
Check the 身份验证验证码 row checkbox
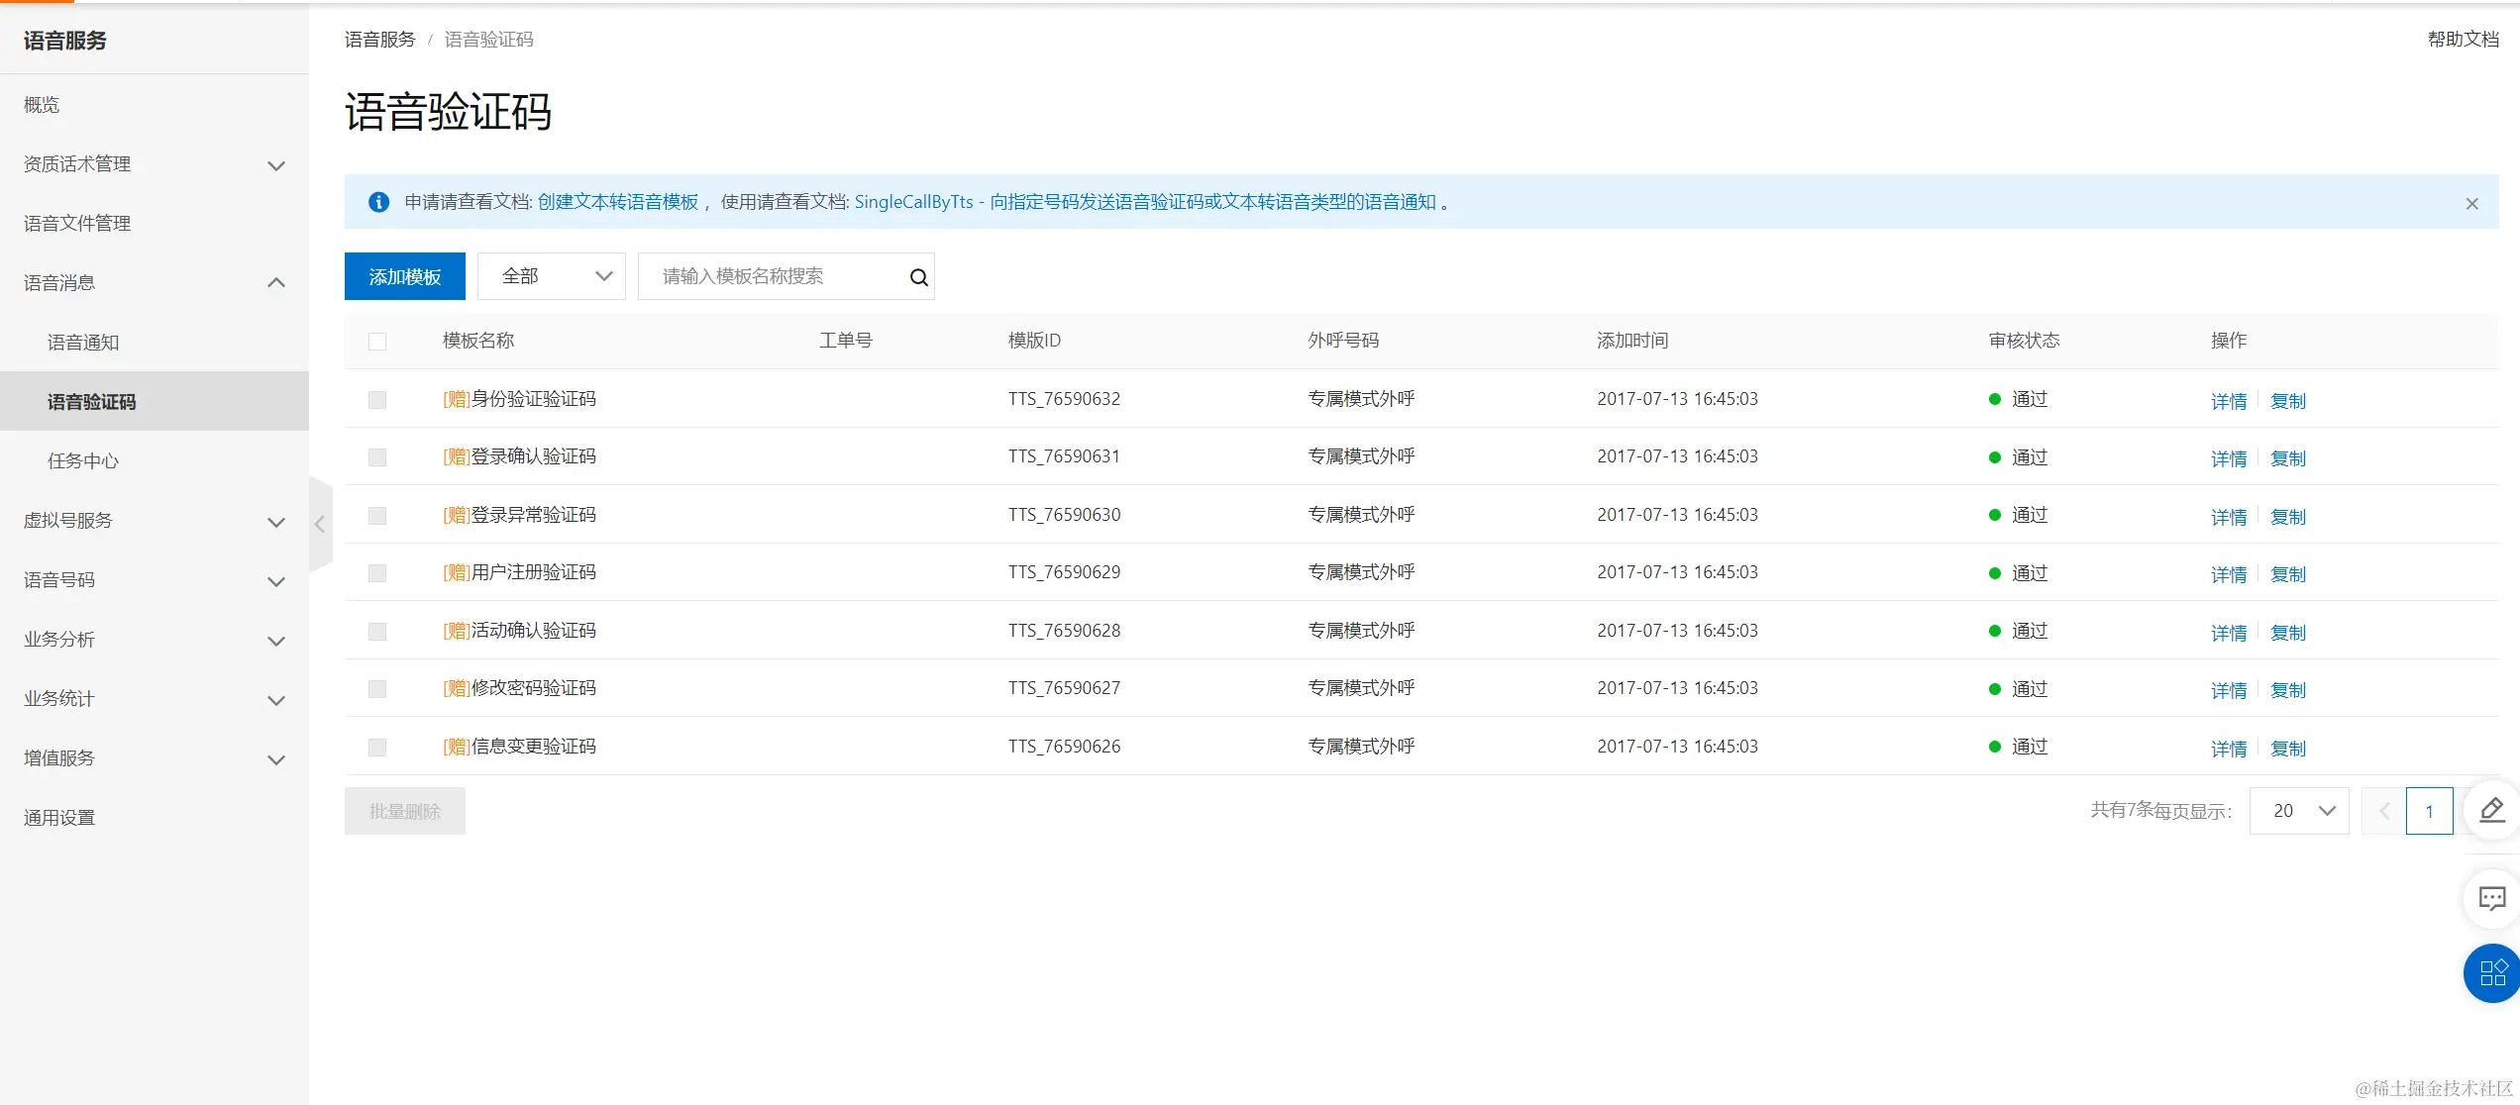click(x=377, y=400)
